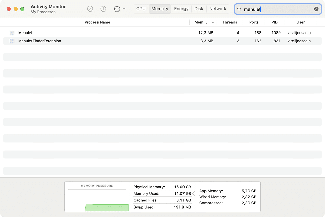Click the Compressed 2,30 GB value
Viewport: 325px width, 217px height.
click(249, 203)
